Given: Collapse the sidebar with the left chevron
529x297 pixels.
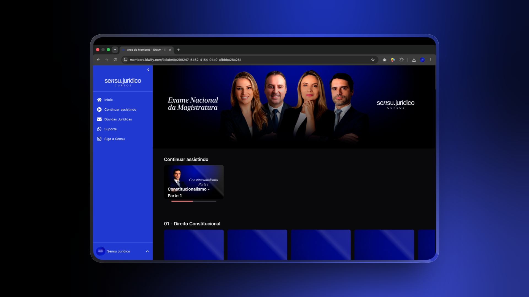Looking at the screenshot, I should (x=148, y=70).
